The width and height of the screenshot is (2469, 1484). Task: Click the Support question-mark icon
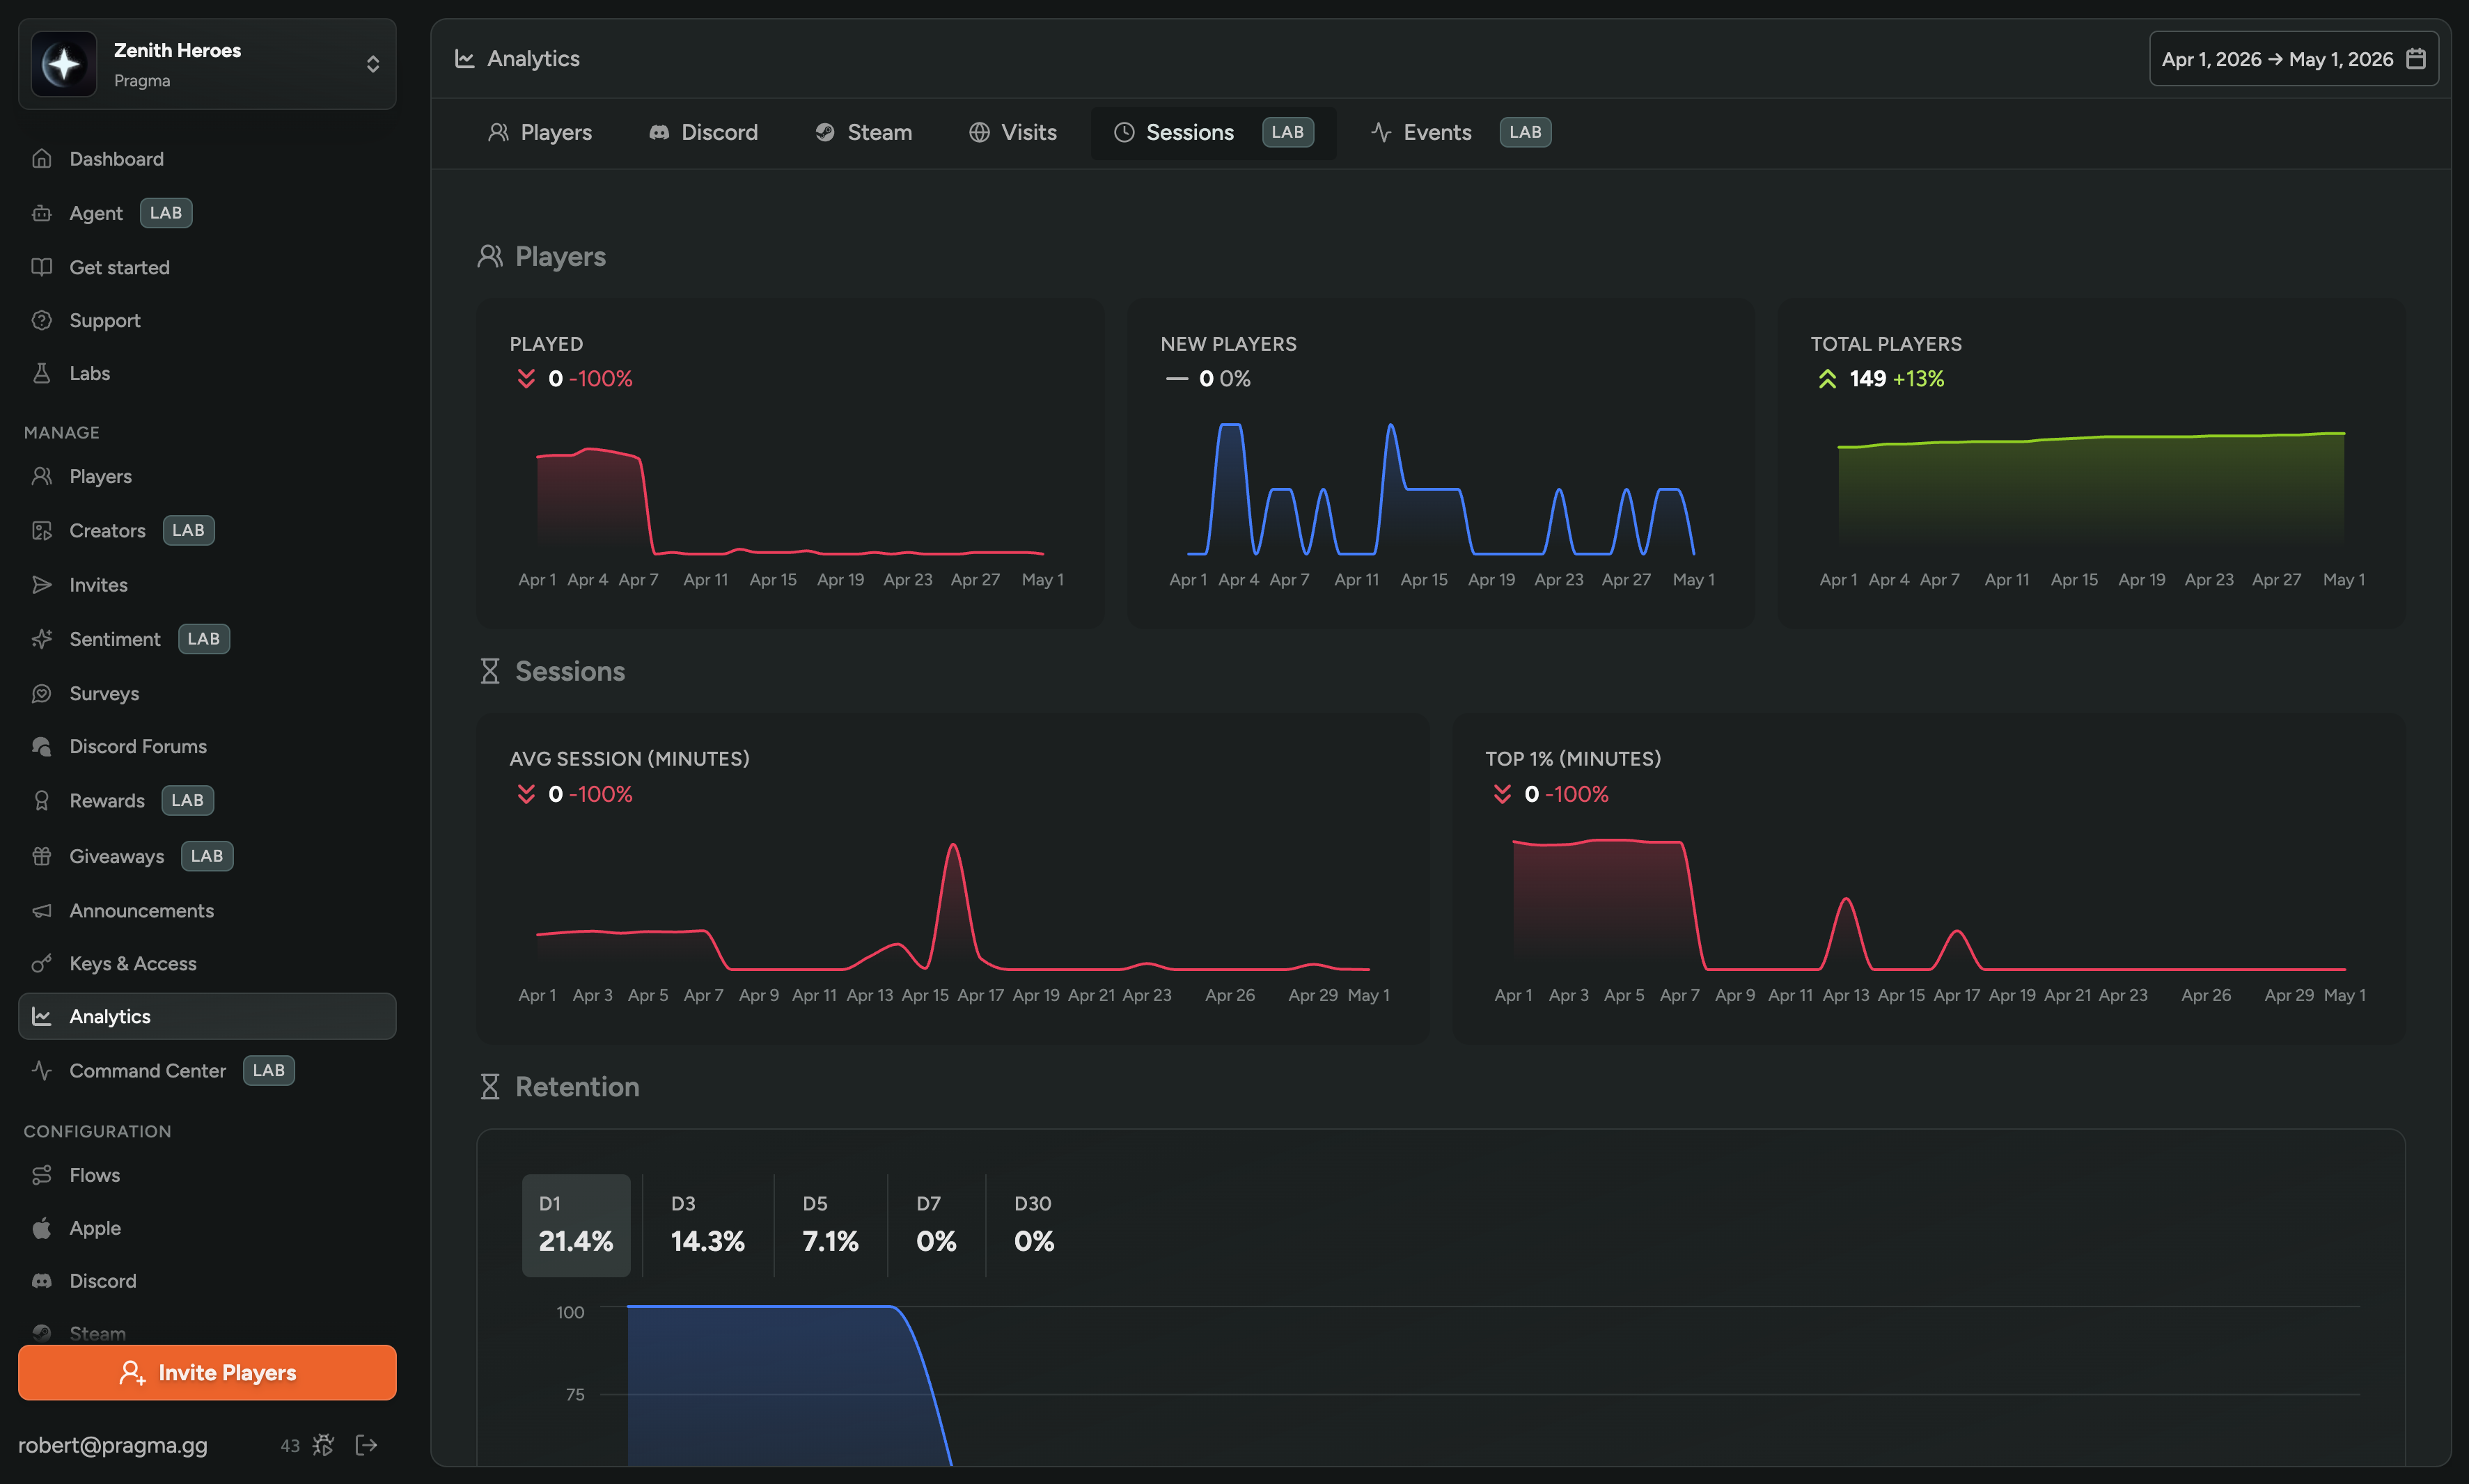(42, 320)
